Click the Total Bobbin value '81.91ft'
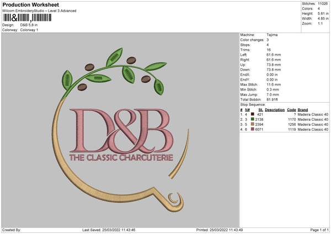Image resolution: width=331 pixels, height=234 pixels. tap(272, 99)
